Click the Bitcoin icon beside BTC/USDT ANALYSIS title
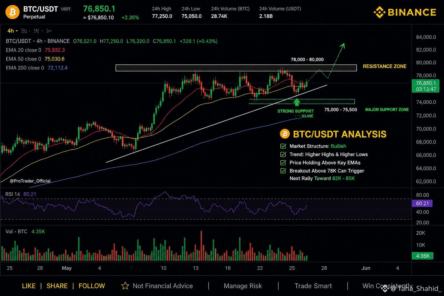 (x=285, y=134)
